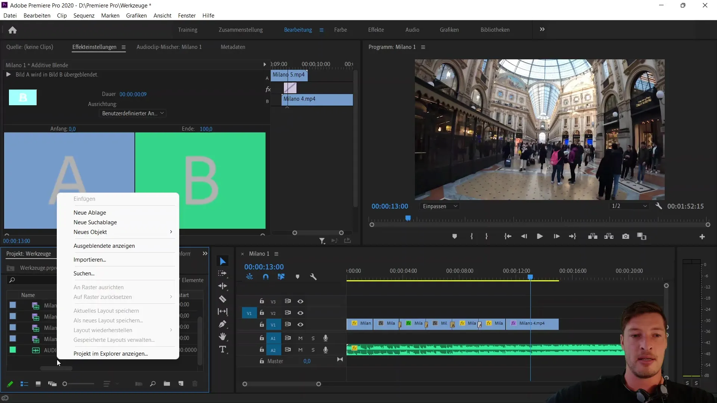Screen dimensions: 717x403
Task: Open Effekteinstellungen panel menu
Action: click(124, 47)
